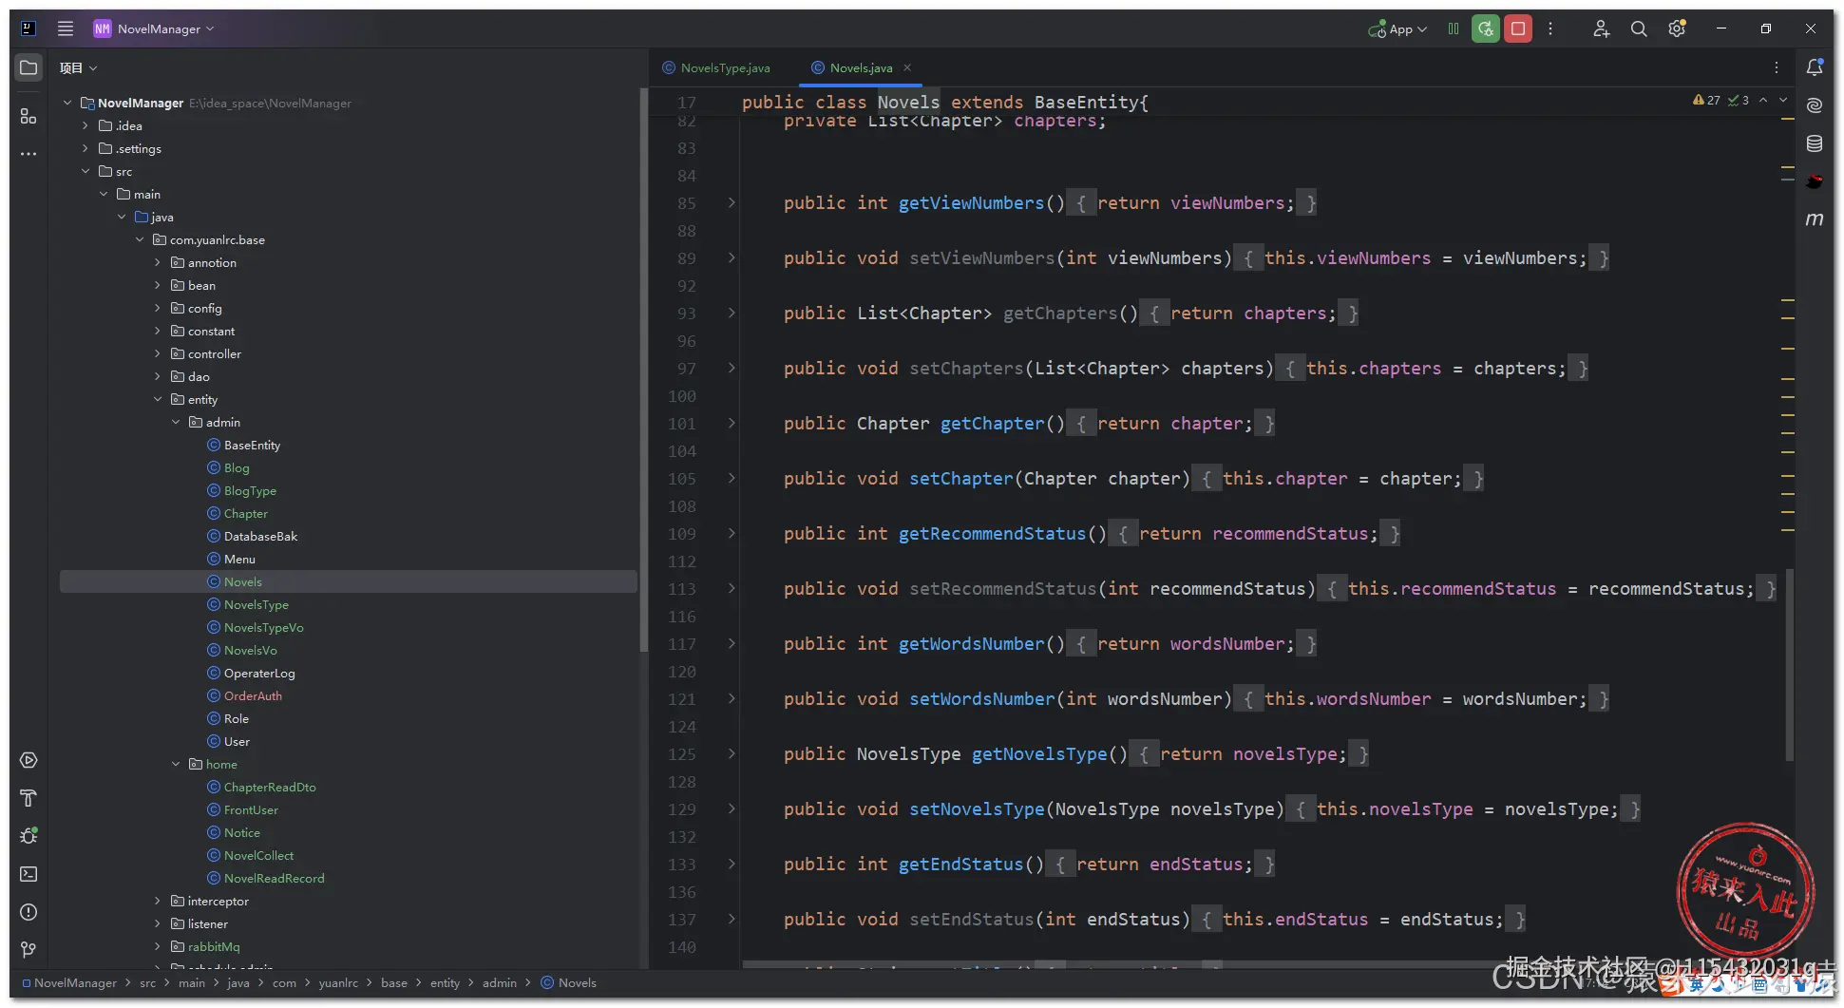The width and height of the screenshot is (1844, 1008).
Task: Open the Project tool window icon
Action: [29, 67]
